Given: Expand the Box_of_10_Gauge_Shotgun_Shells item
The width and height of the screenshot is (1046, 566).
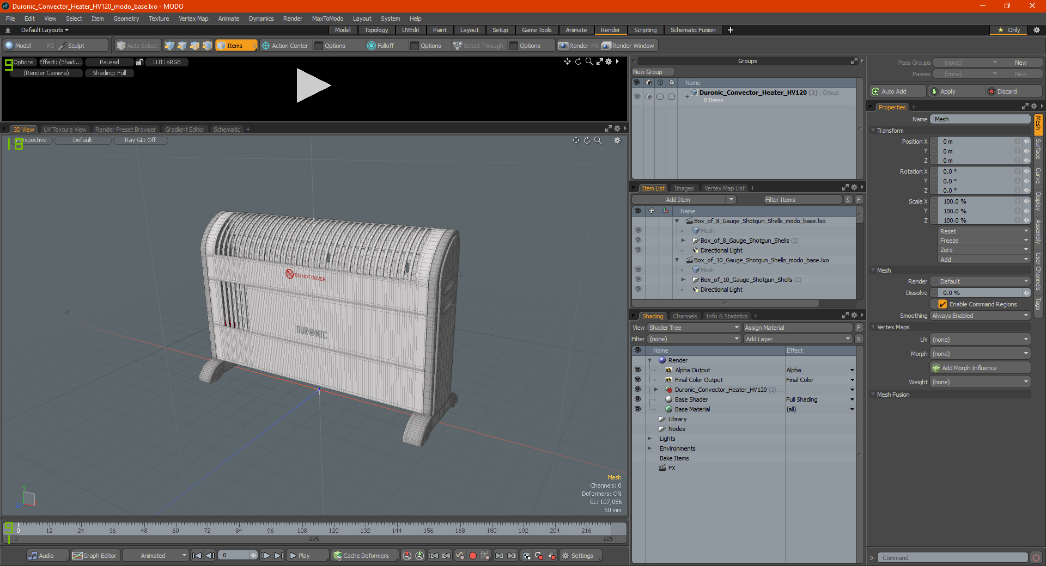Looking at the screenshot, I should pyautogui.click(x=683, y=280).
